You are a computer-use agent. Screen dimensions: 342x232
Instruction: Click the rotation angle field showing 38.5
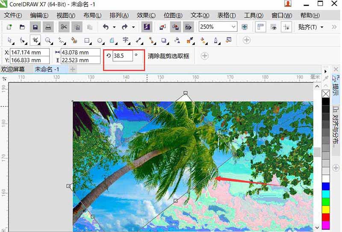coord(123,56)
